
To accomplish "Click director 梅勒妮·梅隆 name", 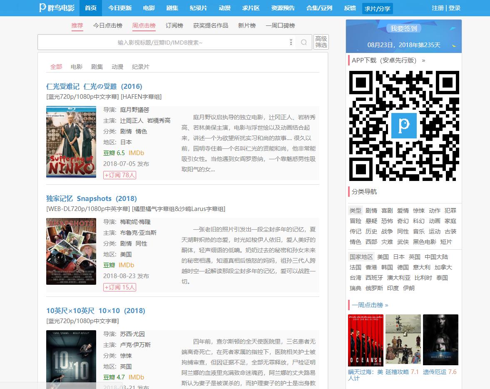I will pos(135,222).
